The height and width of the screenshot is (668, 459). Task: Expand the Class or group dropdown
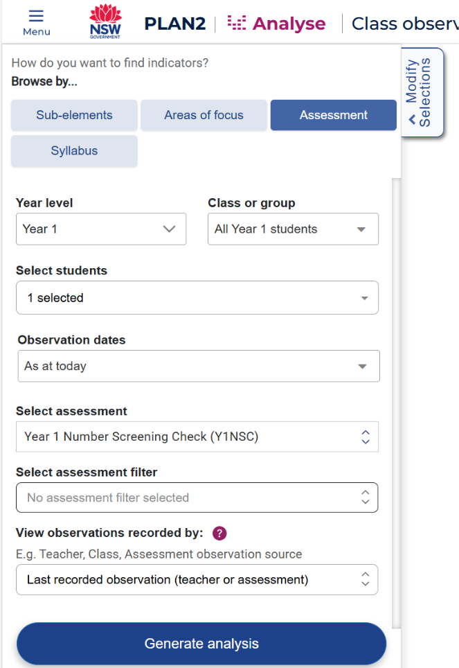pyautogui.click(x=293, y=229)
